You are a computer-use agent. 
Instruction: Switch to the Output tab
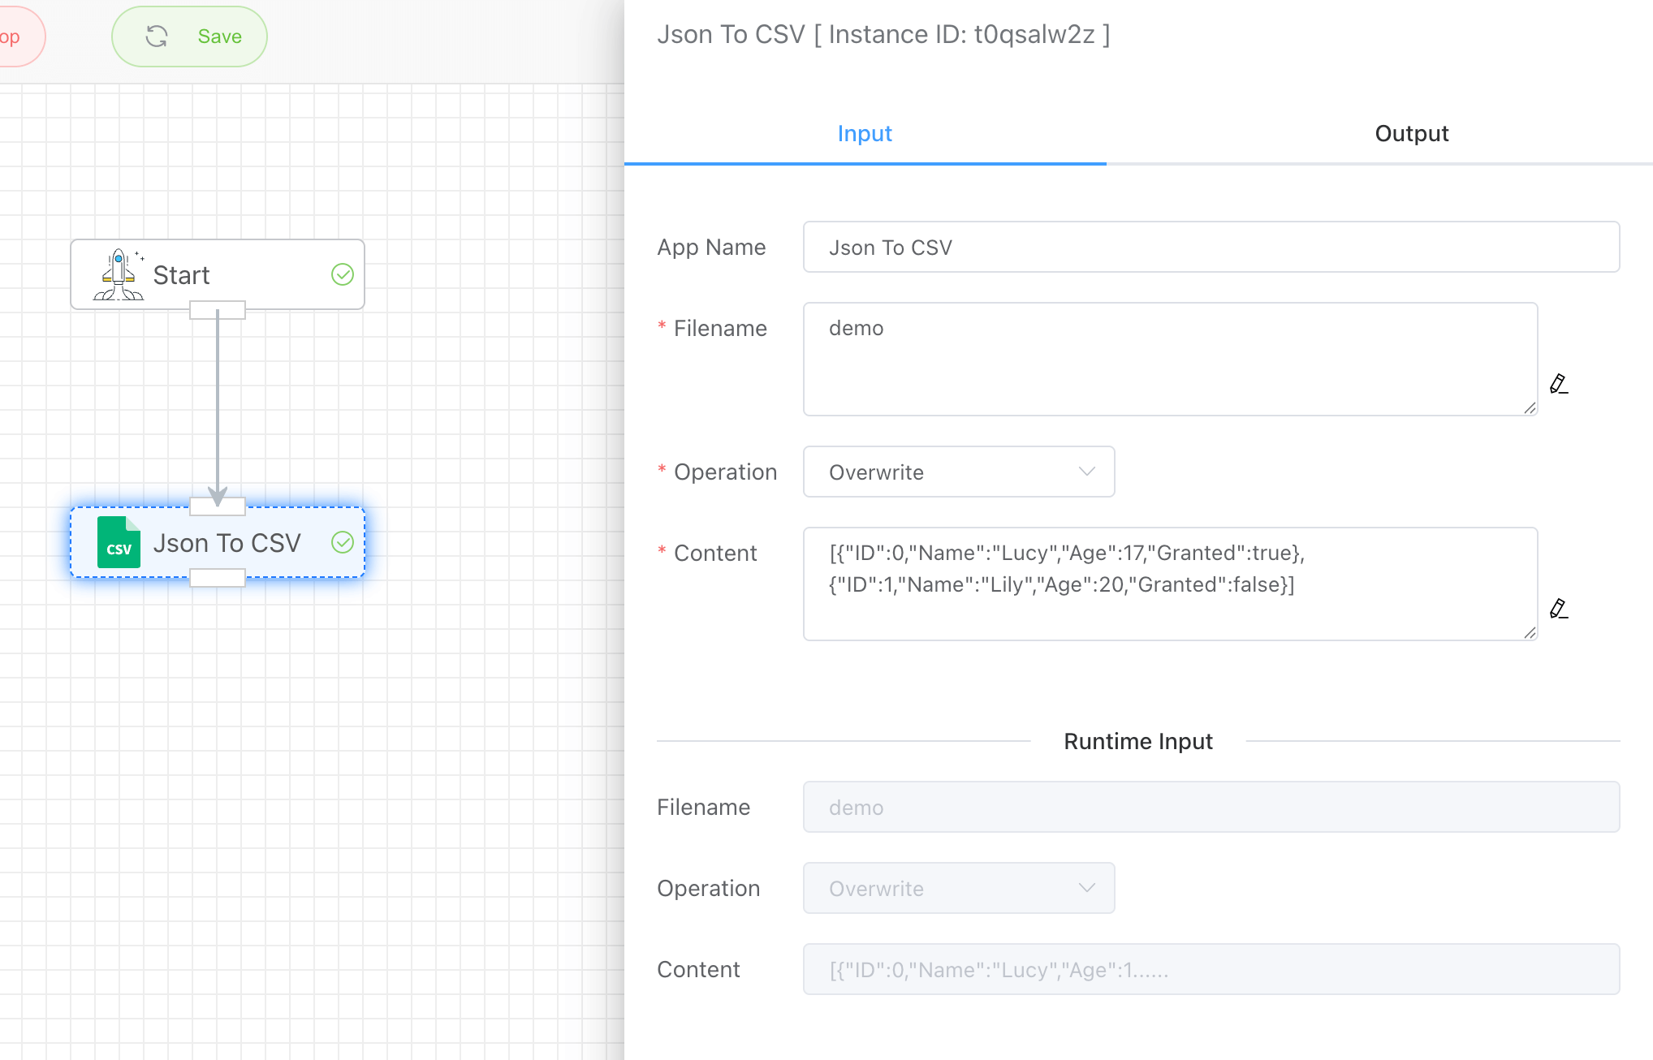click(x=1411, y=134)
